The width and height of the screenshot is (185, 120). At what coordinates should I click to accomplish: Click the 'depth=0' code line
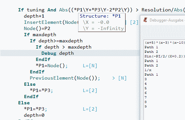(34, 115)
